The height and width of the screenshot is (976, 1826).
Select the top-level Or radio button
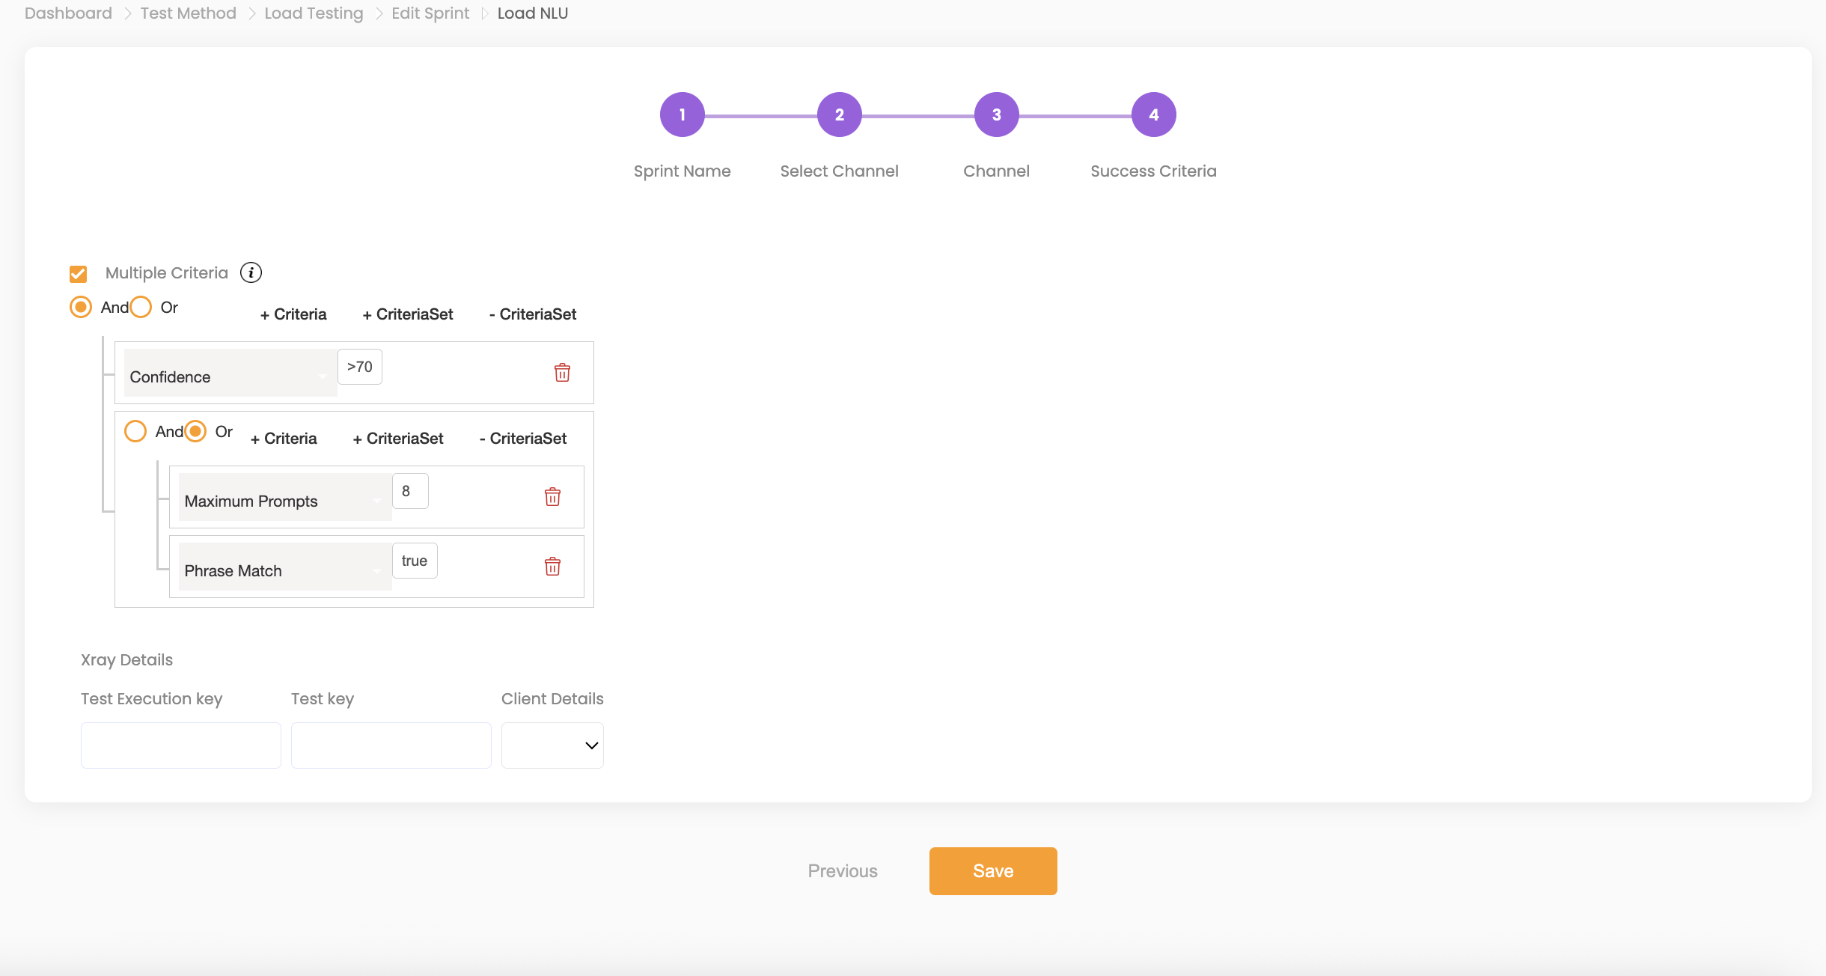pos(141,308)
